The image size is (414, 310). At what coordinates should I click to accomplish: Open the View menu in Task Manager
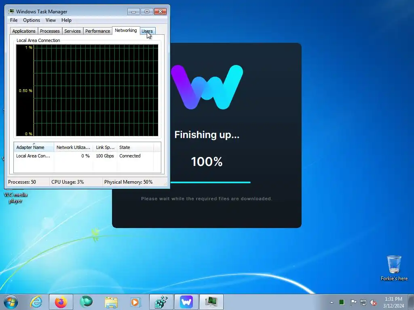(51, 20)
